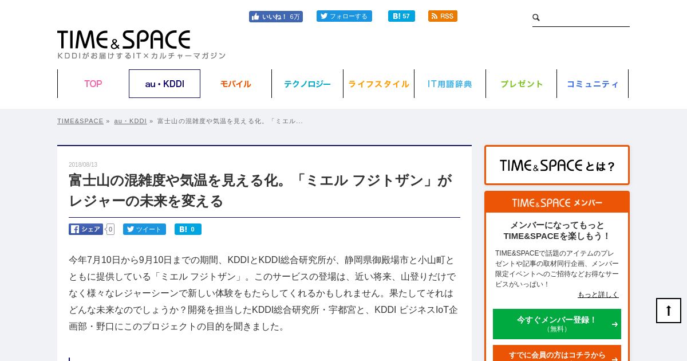This screenshot has height=361, width=687.
Task: Click the Twitter フォローする button
Action: pos(344,16)
